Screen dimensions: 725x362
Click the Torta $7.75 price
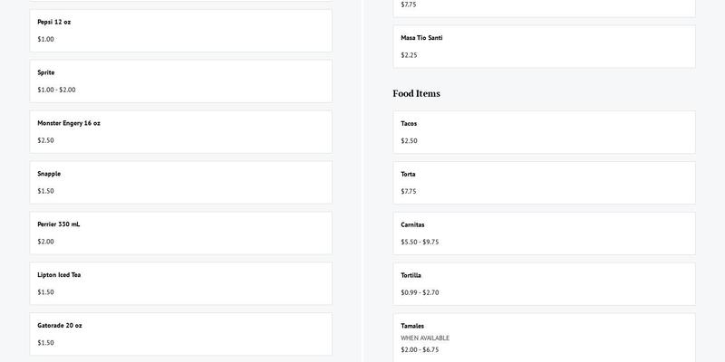409,191
